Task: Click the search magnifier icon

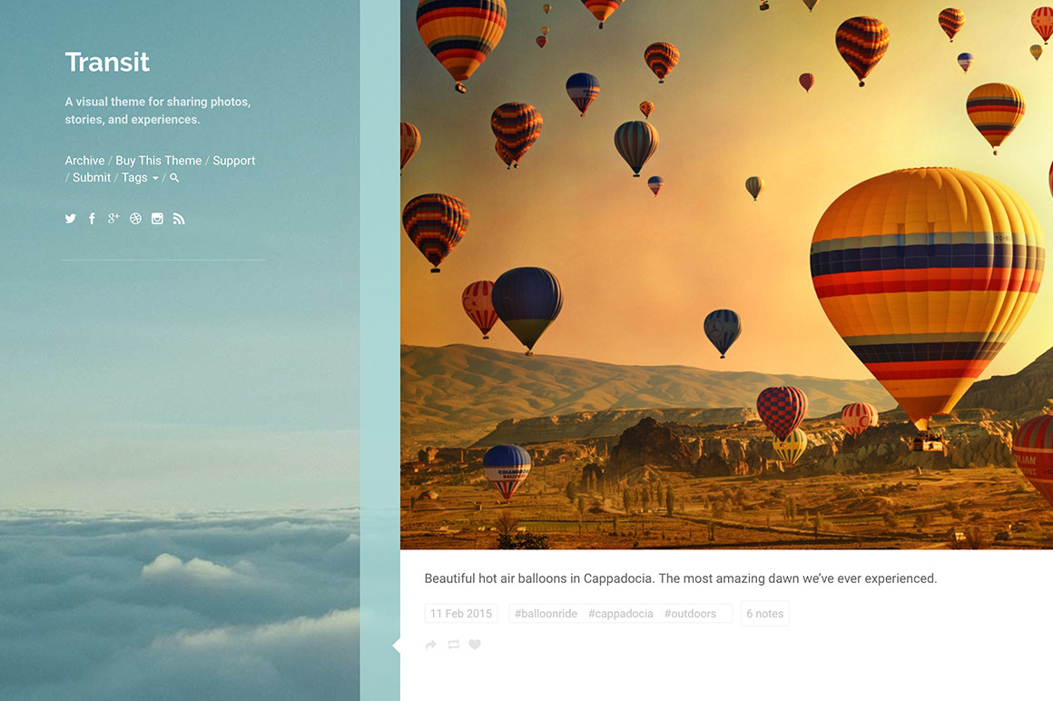Action: [174, 178]
